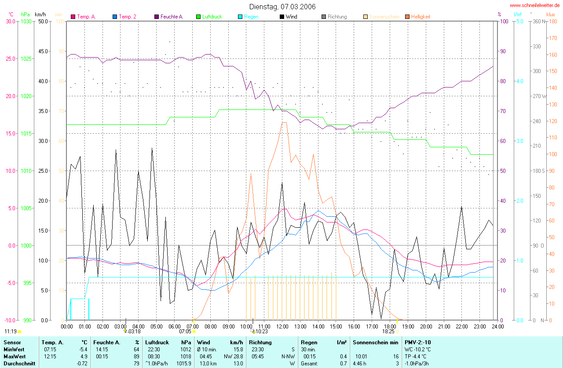Click the 180 S direction axis label

point(539,171)
